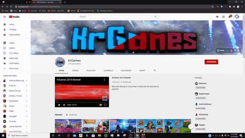
Task: Open the Maps bookmark
Action: click(42, 11)
